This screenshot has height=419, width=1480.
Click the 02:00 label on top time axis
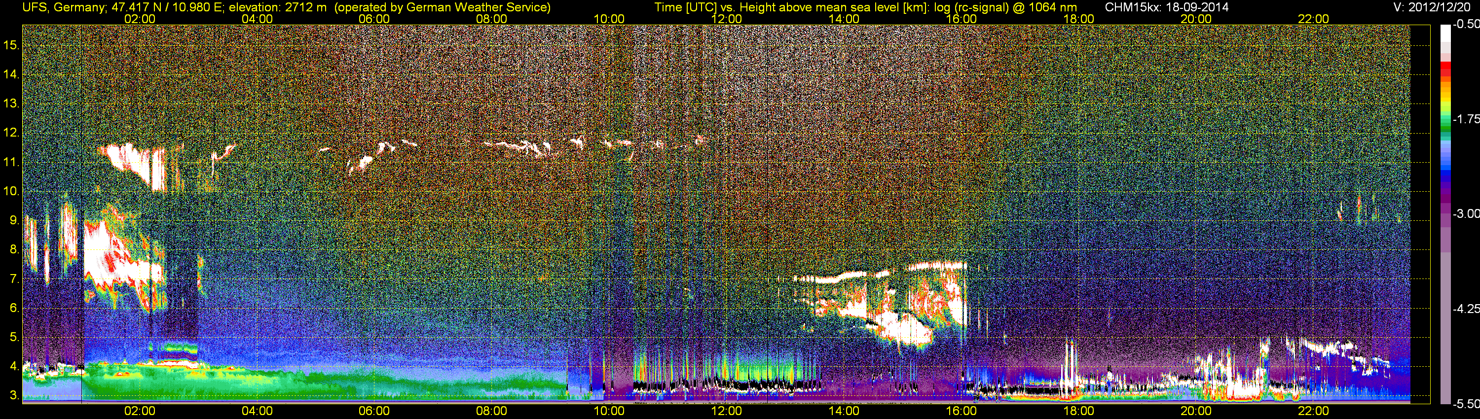click(x=140, y=19)
